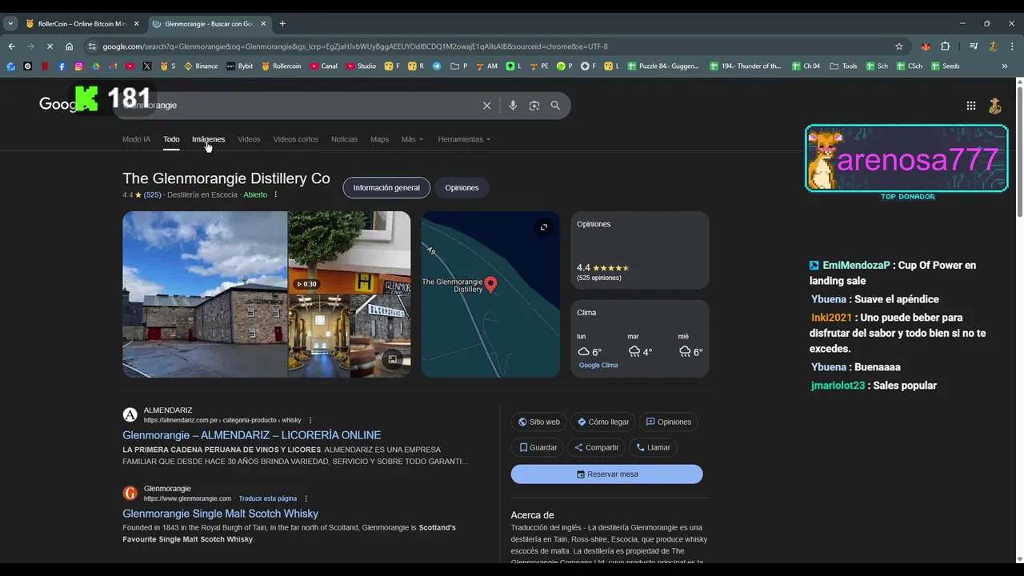View site information icon in the address bar
The image size is (1024, 576).
click(92, 46)
